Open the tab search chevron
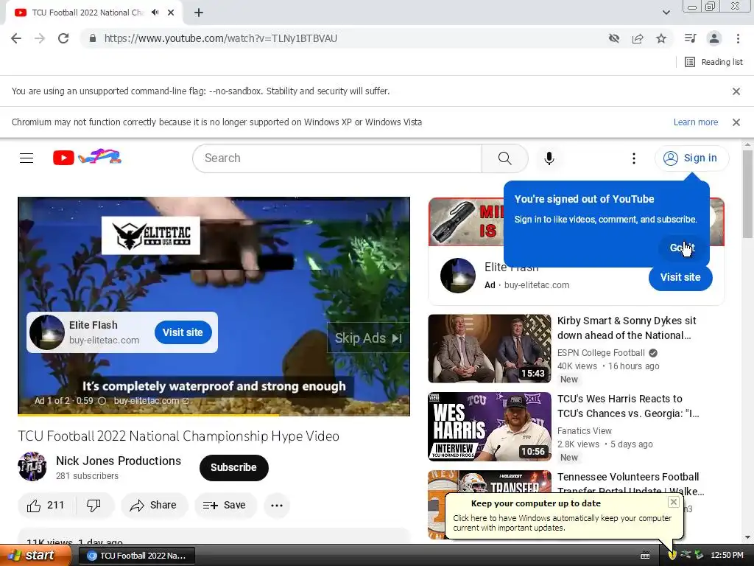The height and width of the screenshot is (566, 754). pos(666,13)
